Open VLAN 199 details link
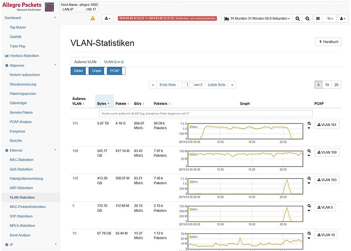The width and height of the screenshot is (351, 251). point(75,151)
